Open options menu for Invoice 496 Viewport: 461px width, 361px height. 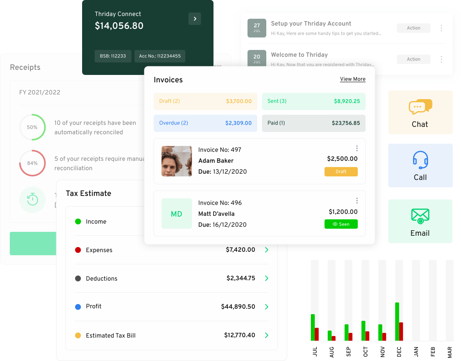pos(357,201)
